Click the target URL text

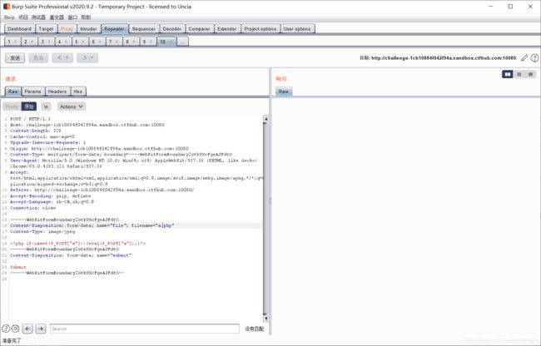pos(444,58)
